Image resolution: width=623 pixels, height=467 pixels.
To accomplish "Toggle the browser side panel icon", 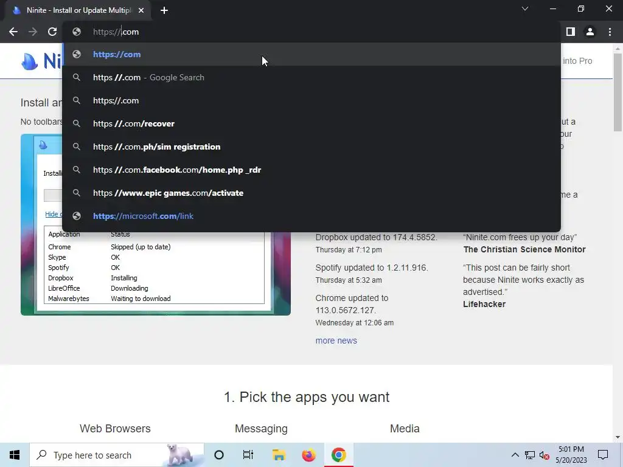I will coord(571,32).
